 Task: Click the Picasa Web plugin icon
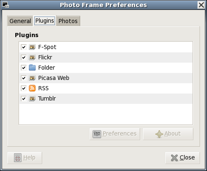(x=32, y=78)
